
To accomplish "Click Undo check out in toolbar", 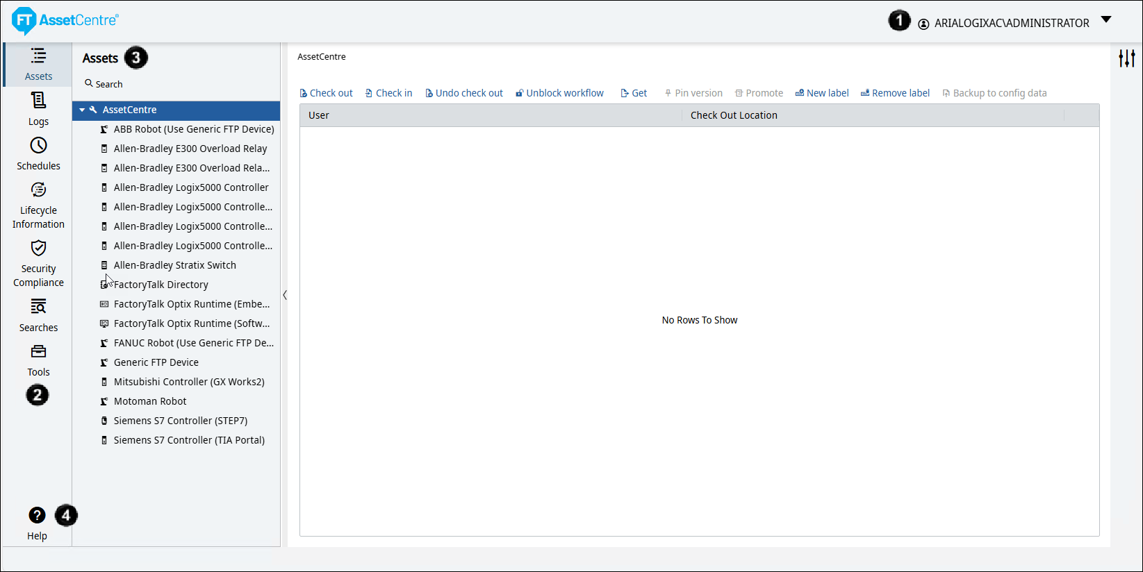I will click(464, 93).
